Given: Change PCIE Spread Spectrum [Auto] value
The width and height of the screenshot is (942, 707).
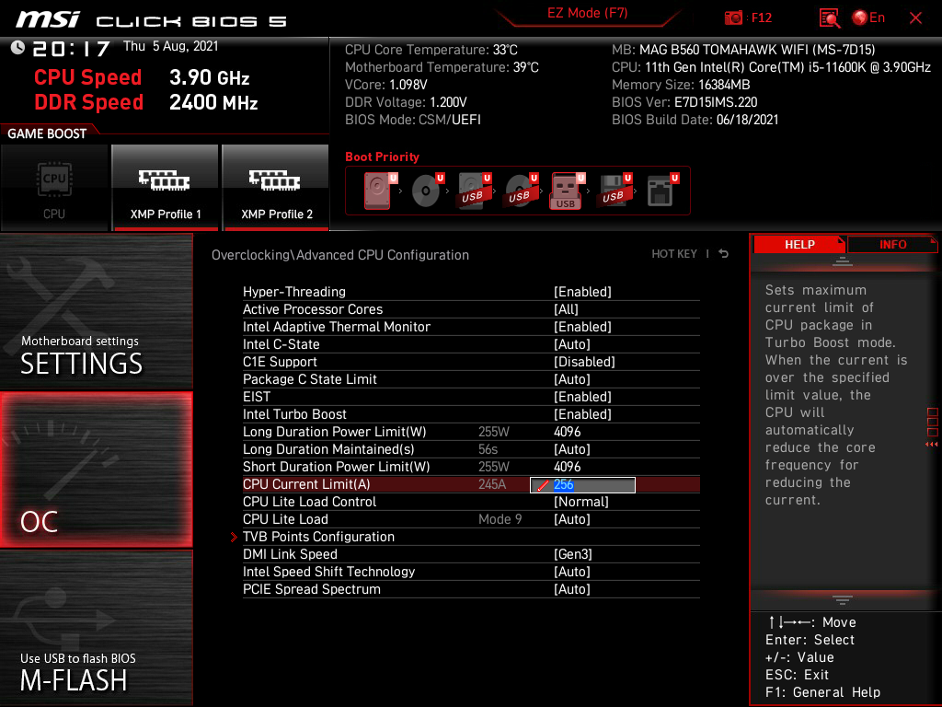Looking at the screenshot, I should (571, 588).
